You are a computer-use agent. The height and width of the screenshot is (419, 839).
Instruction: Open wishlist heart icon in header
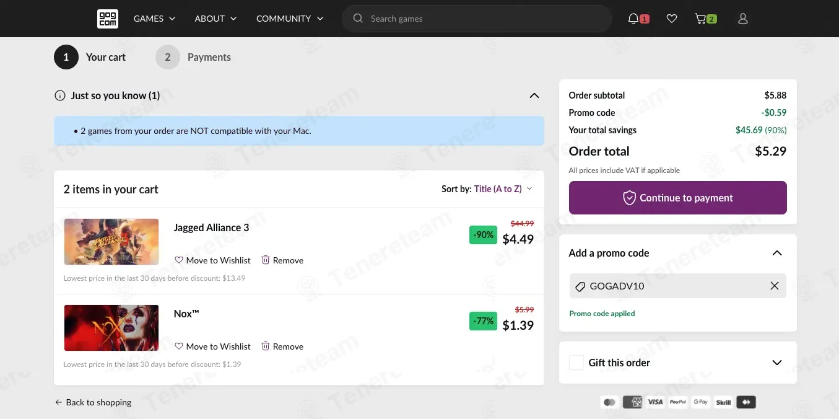point(672,19)
